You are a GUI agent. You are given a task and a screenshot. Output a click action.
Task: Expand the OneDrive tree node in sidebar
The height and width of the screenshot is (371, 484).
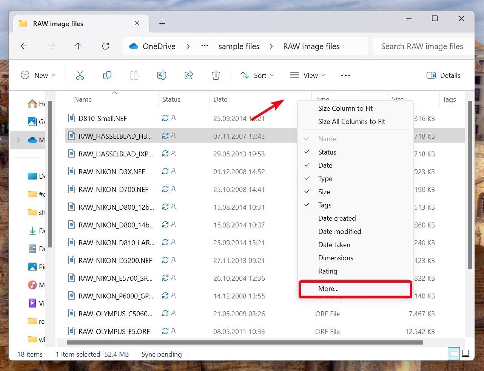click(x=18, y=140)
